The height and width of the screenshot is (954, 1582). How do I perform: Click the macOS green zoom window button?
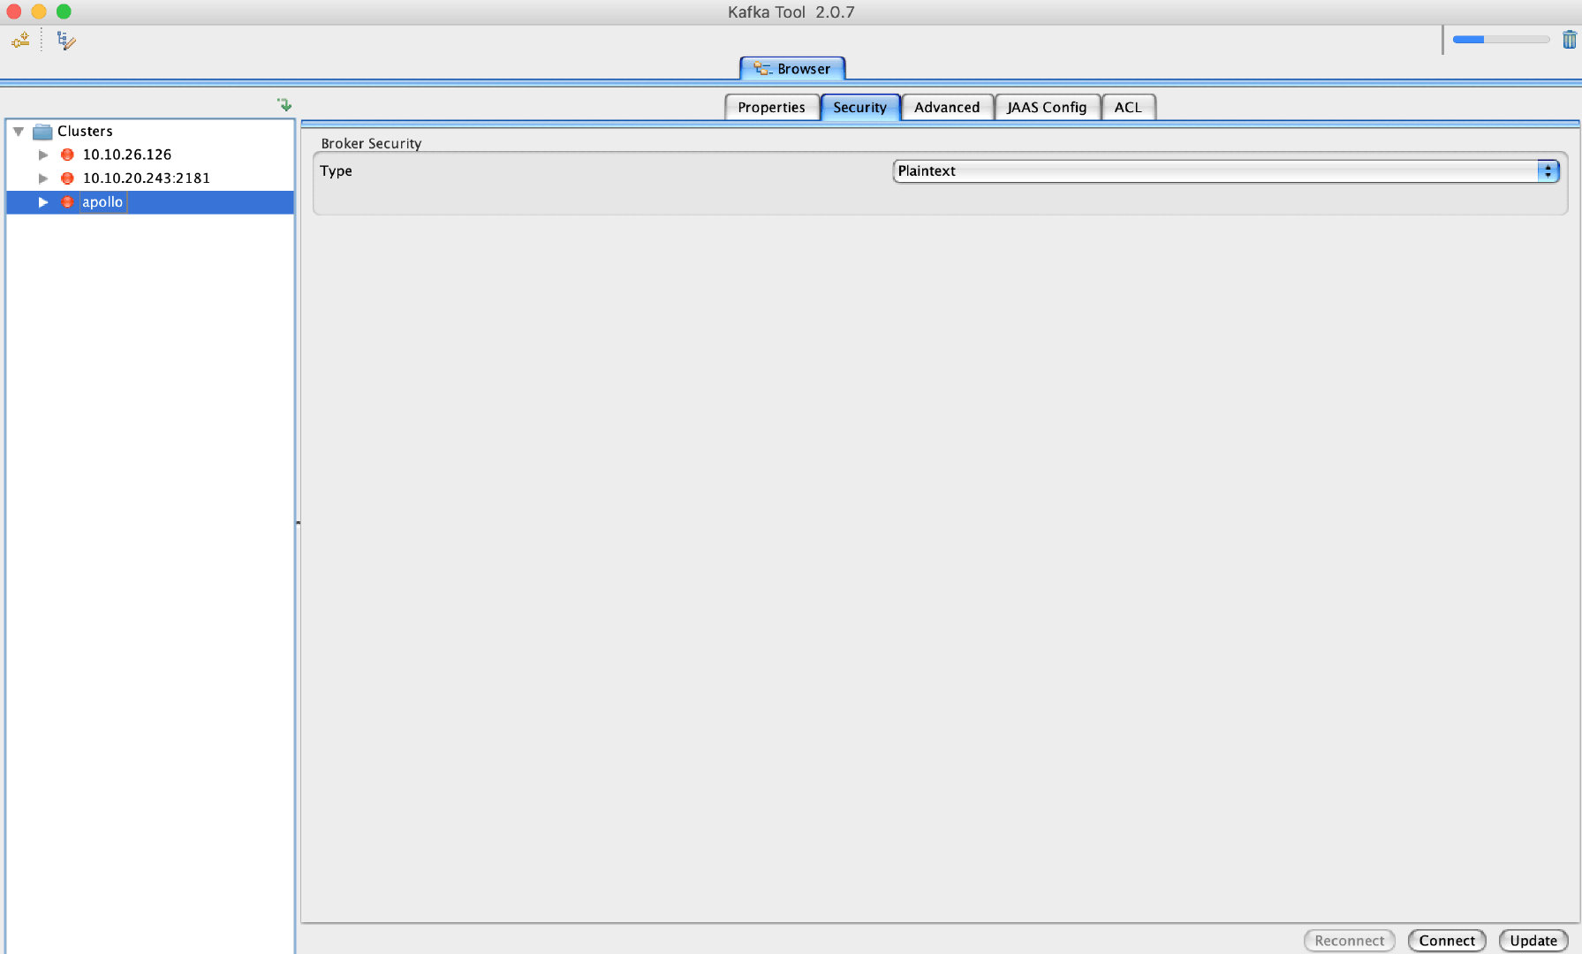pyautogui.click(x=64, y=11)
